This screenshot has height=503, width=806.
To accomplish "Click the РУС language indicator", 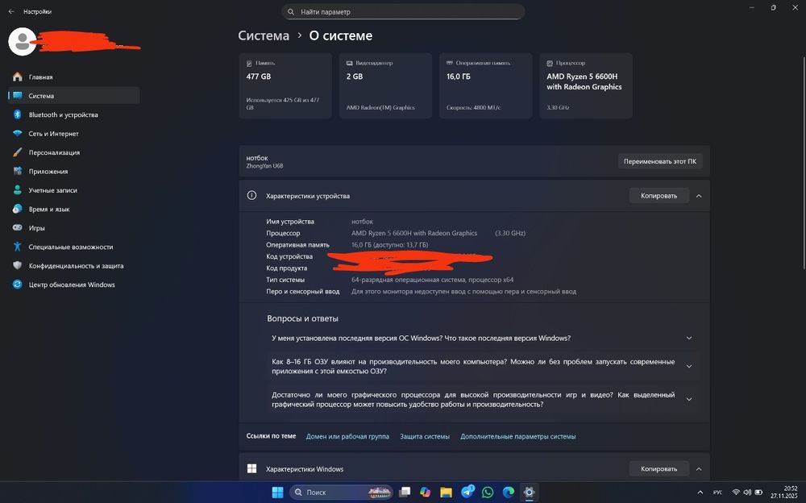I will click(717, 493).
